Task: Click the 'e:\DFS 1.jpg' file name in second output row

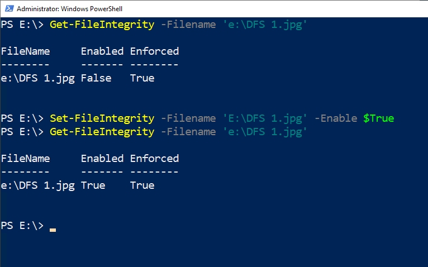Action: (x=37, y=185)
